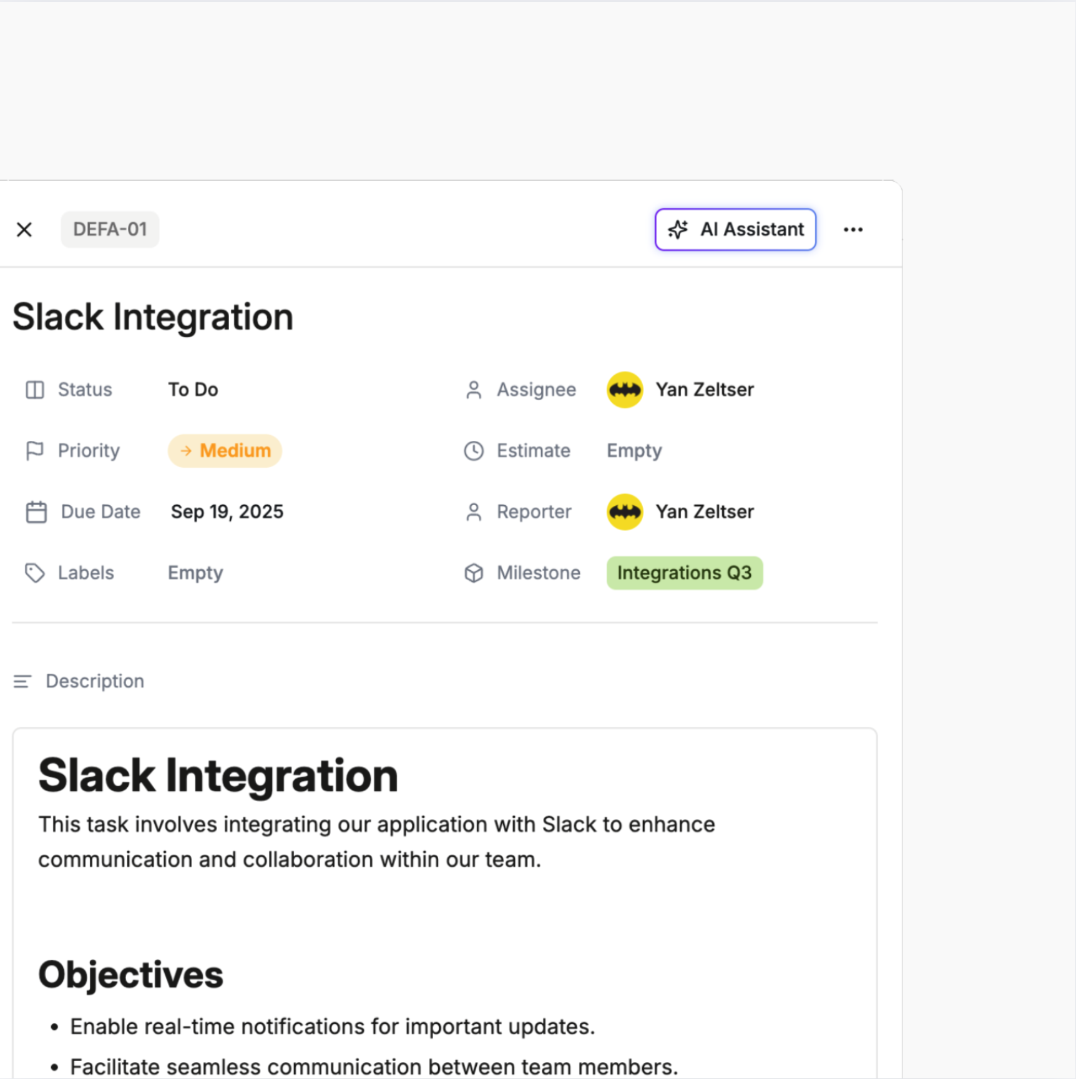Click the 'This task involves integrating' paragraph
1076x1079 pixels.
point(377,842)
